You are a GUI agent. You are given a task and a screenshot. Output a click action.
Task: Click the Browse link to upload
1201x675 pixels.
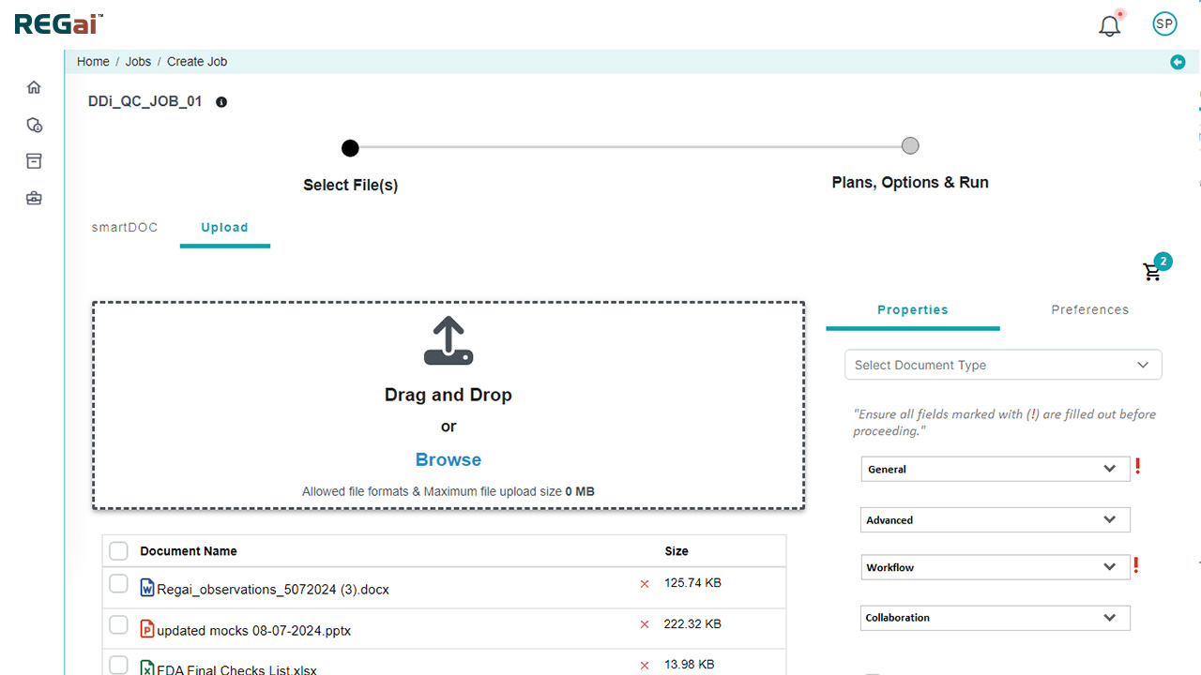pos(448,459)
